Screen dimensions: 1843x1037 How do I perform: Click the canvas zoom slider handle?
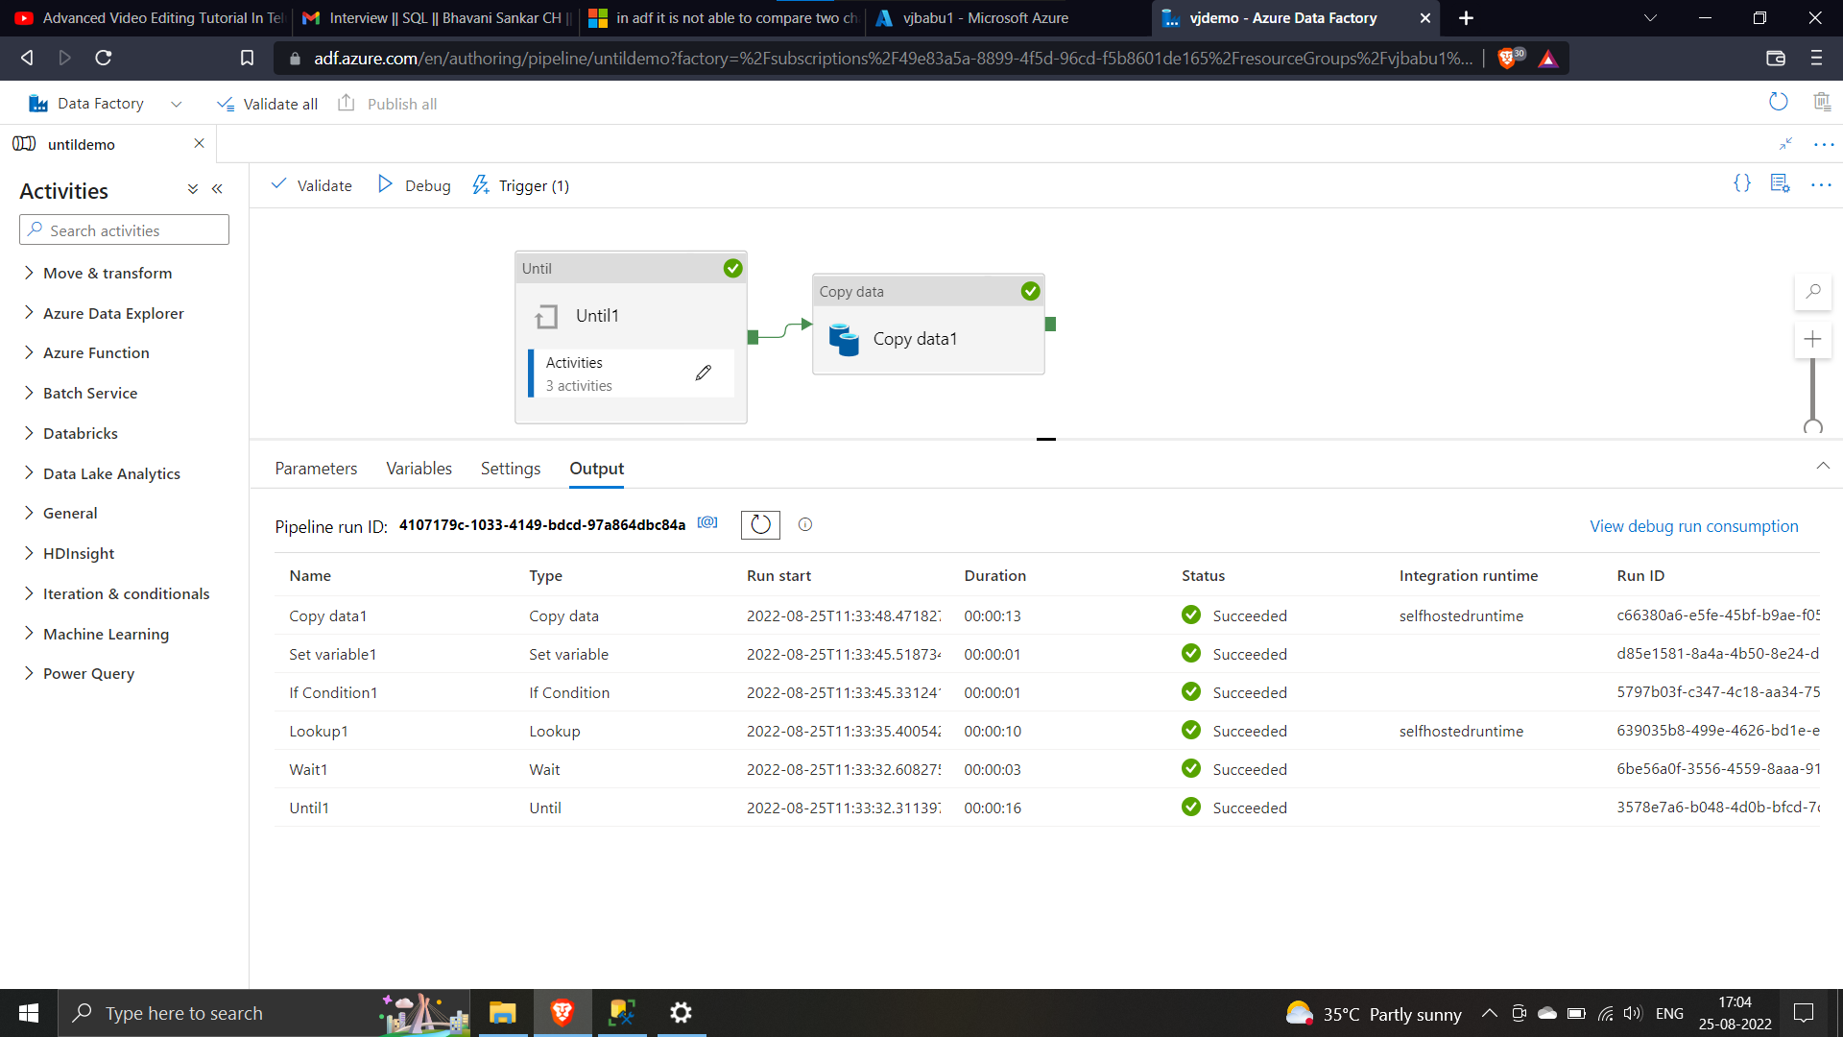(1812, 427)
